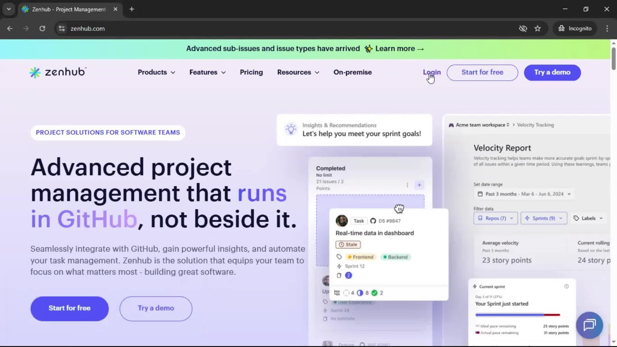Click the GitHub icon on task DS #9847
617x347 pixels.
373,221
